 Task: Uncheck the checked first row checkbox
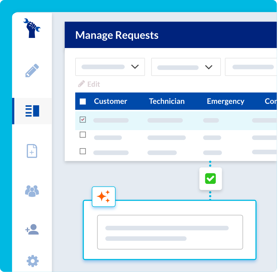[83, 119]
